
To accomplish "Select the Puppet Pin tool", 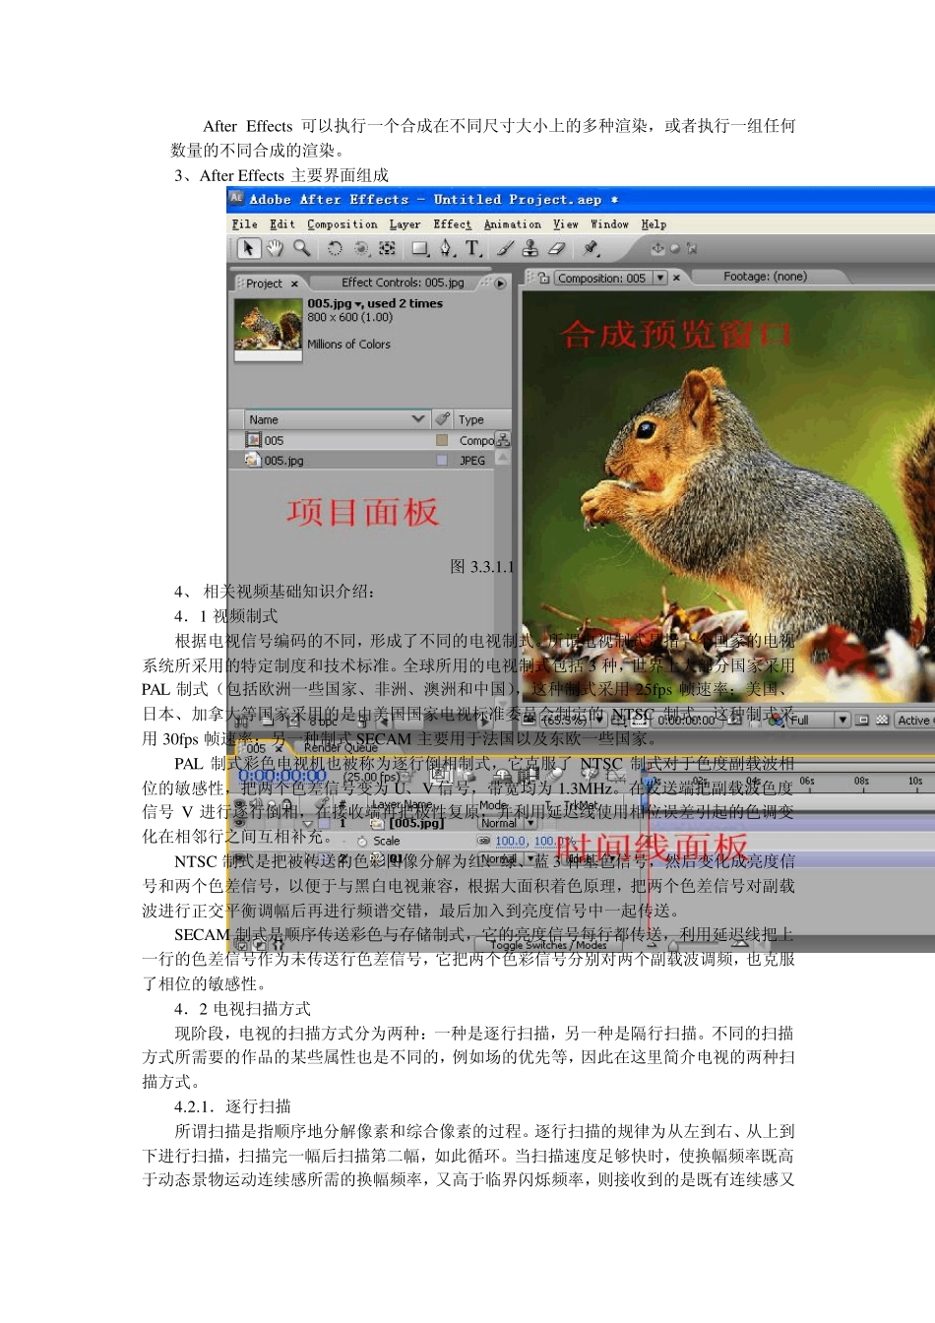I will coord(592,248).
